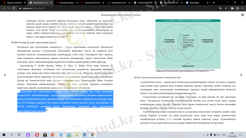
Task: Click the highlighted selected paragraph
Action: [x=65, y=101]
